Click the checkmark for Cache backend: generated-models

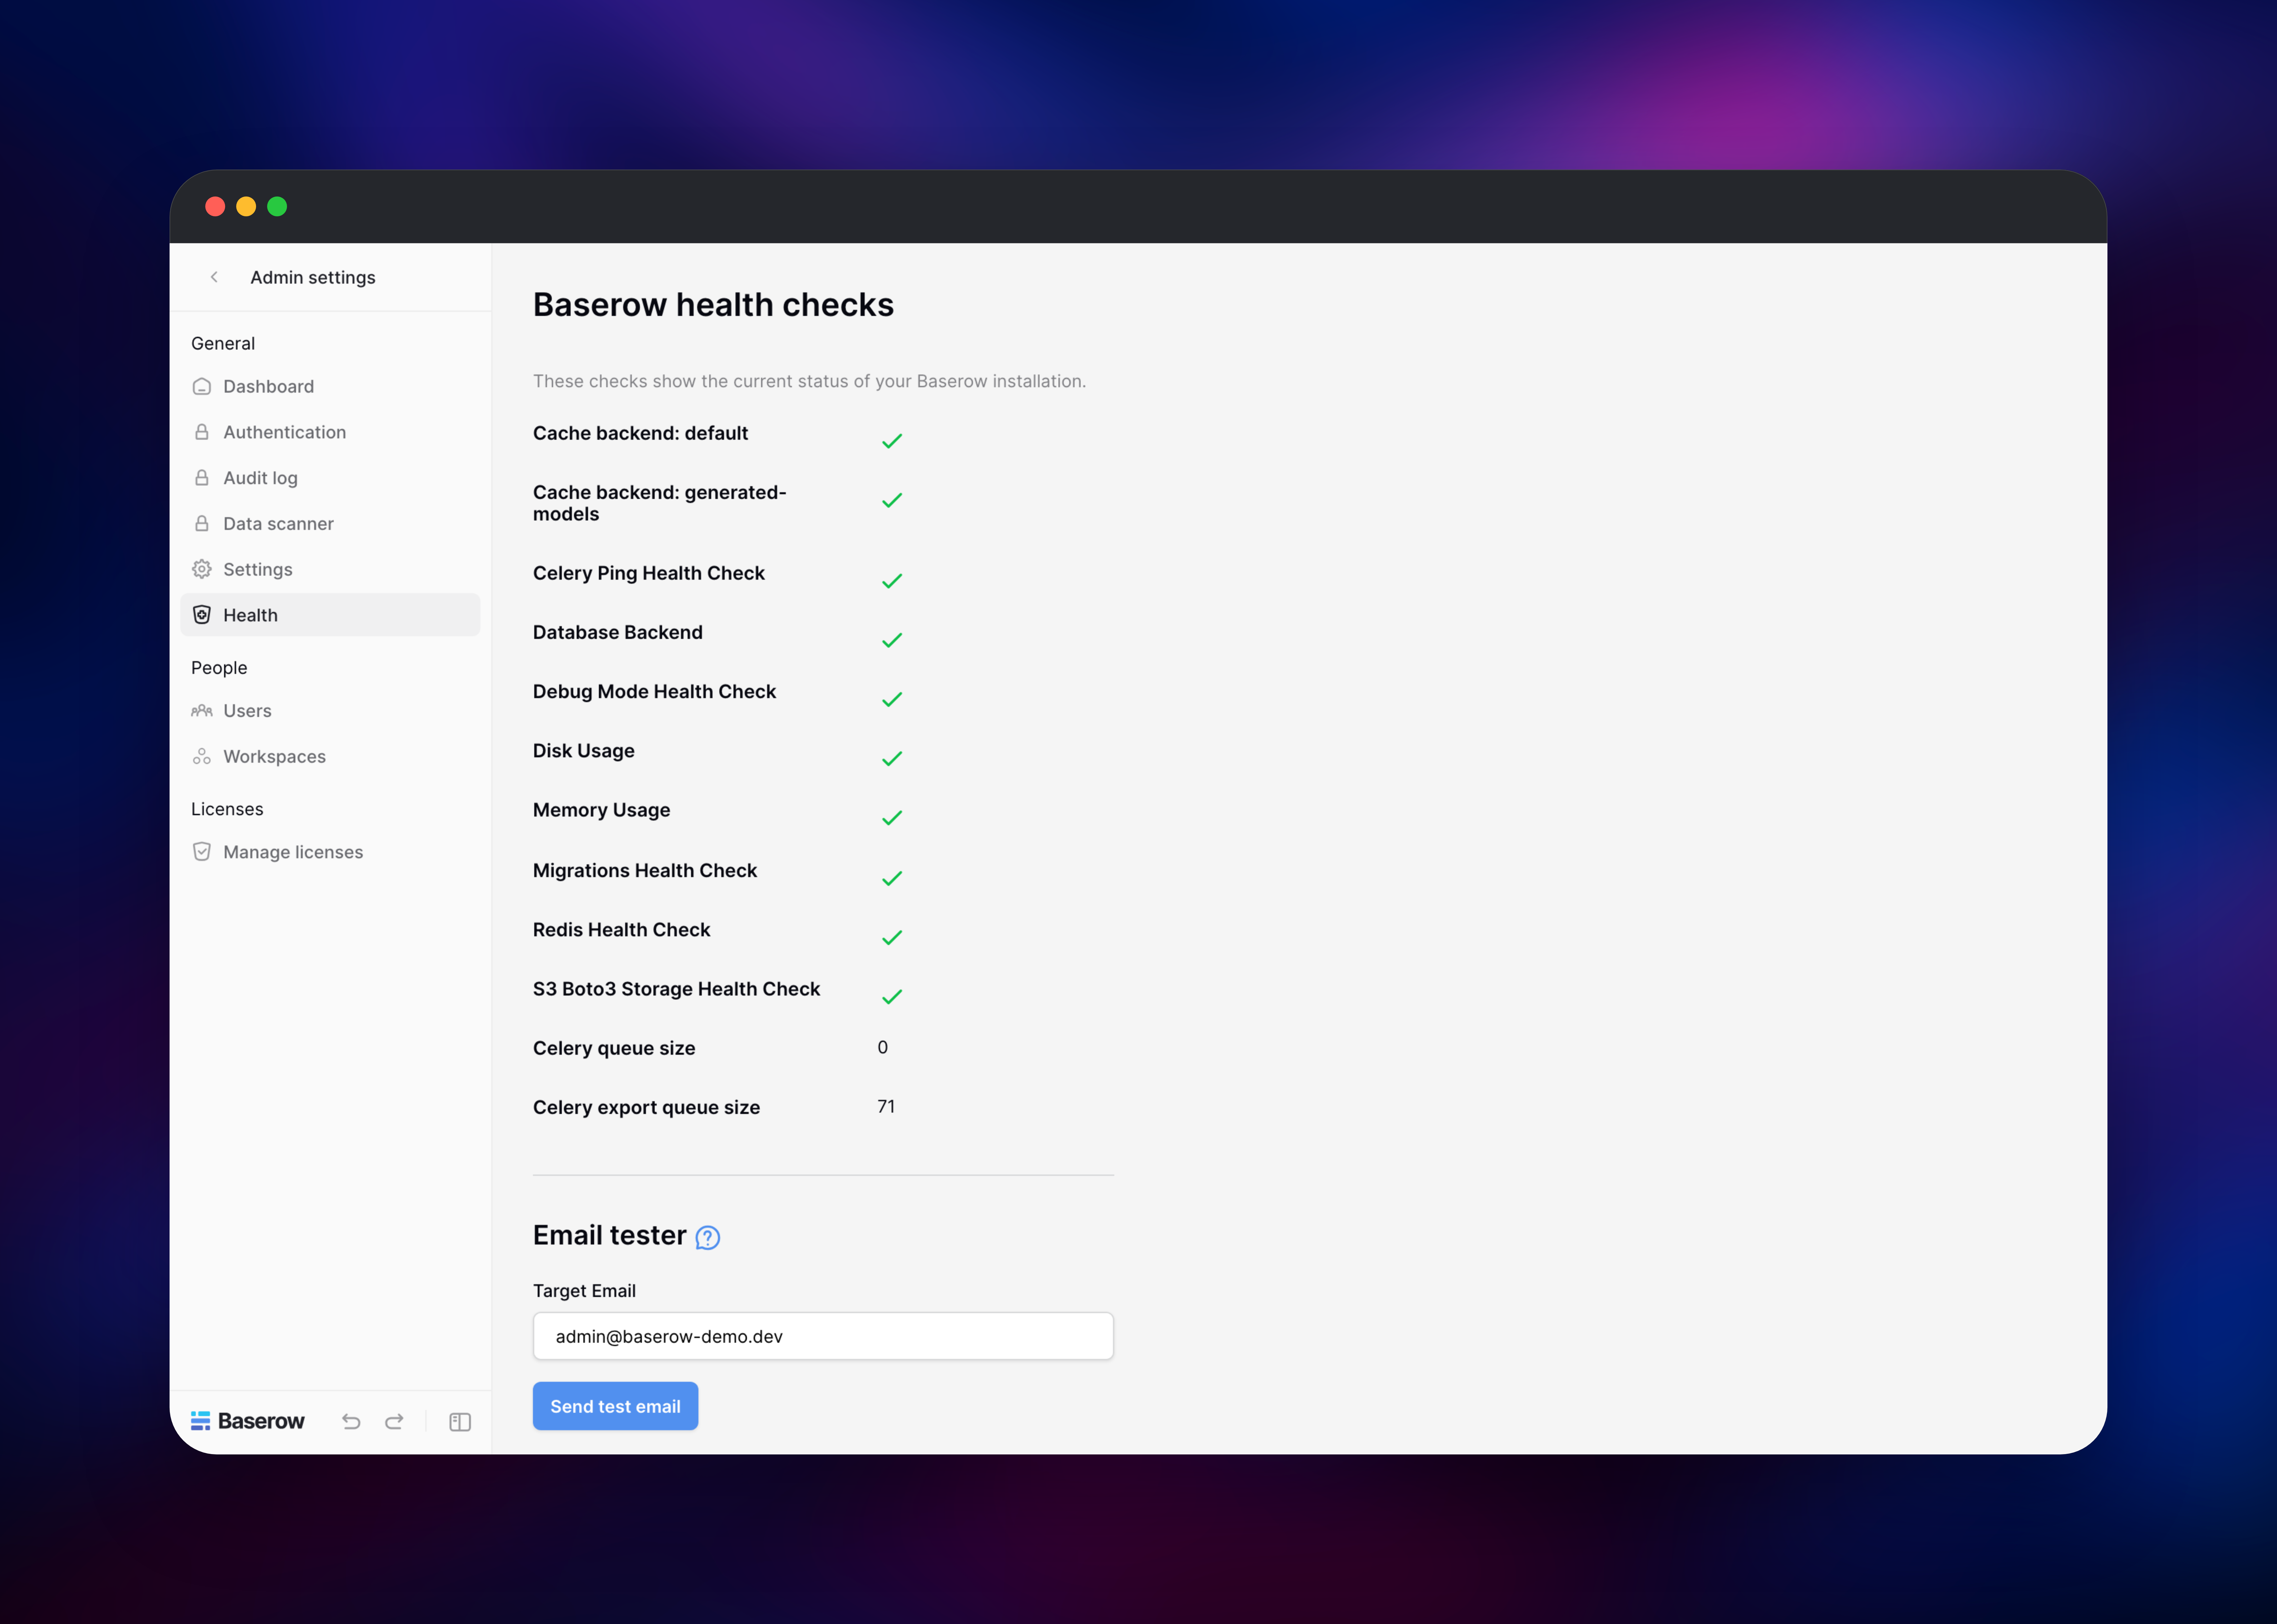point(892,500)
